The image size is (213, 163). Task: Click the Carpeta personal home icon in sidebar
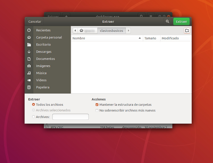pyautogui.click(x=29, y=37)
